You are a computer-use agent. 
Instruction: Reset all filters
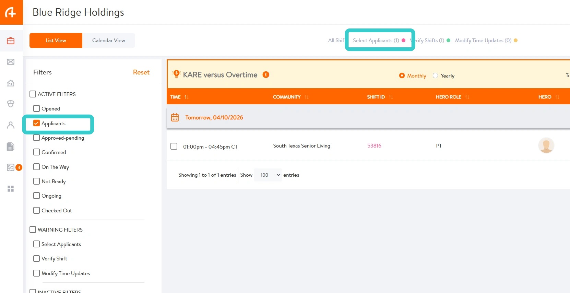pyautogui.click(x=141, y=72)
